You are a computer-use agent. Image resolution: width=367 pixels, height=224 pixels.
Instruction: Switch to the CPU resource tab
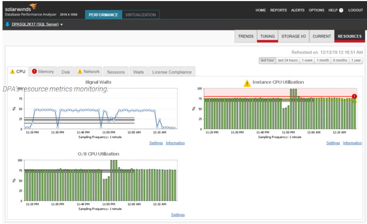(18, 71)
